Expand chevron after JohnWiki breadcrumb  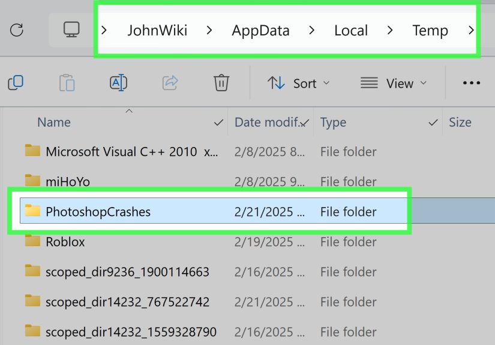click(x=209, y=31)
